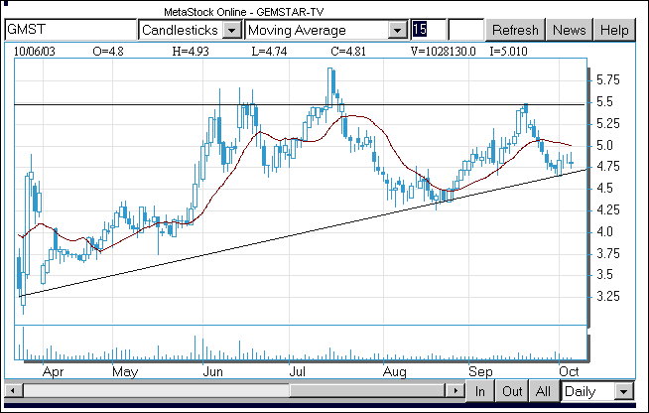This screenshot has height=413, width=649.
Task: Click the scrollbar right arrow
Action: pos(454,390)
